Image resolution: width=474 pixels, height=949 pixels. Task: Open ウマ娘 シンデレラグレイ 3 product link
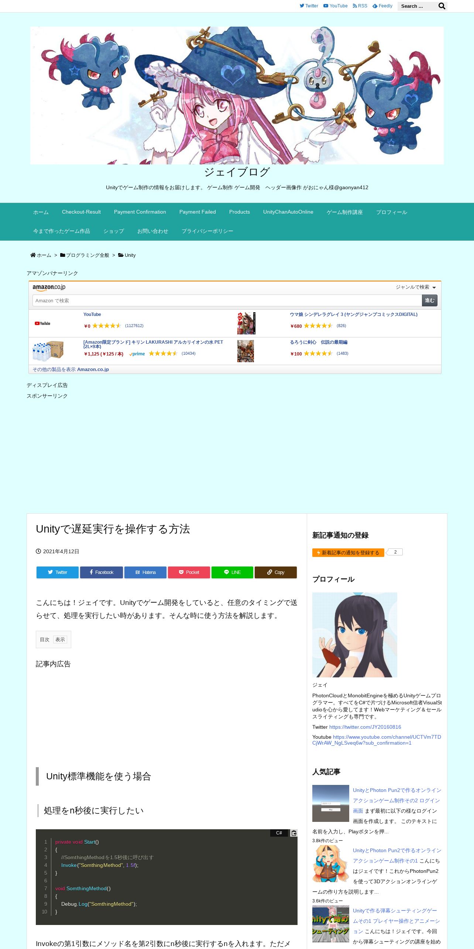pyautogui.click(x=354, y=314)
